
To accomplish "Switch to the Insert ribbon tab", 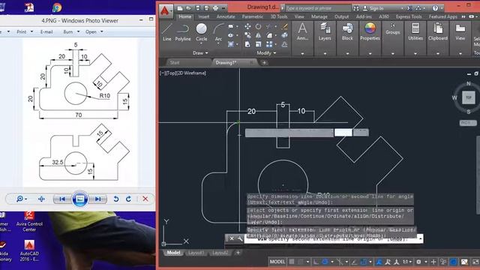I will coord(204,16).
